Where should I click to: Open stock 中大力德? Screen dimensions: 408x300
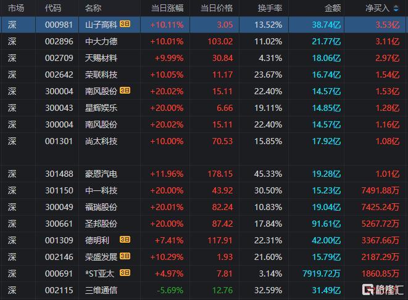coord(101,41)
